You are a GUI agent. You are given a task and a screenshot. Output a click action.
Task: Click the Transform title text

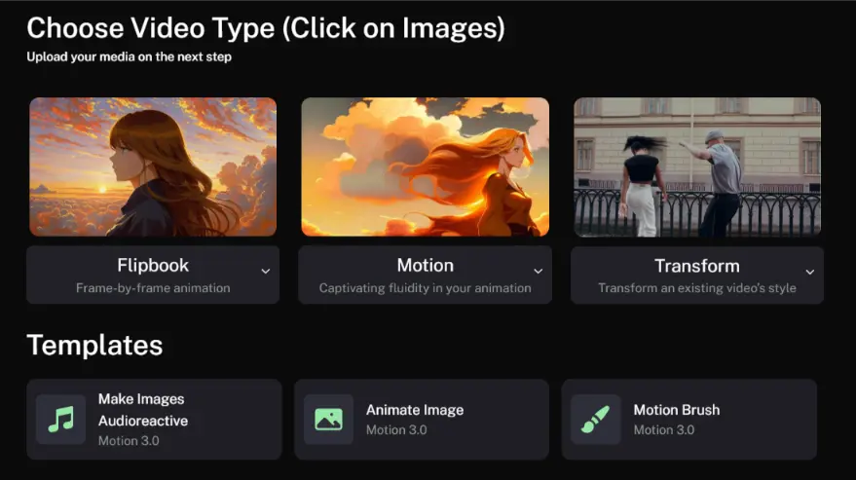(696, 266)
